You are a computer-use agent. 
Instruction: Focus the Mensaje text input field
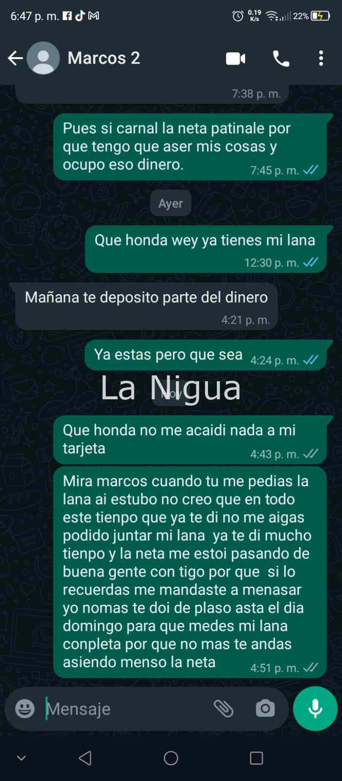click(126, 709)
